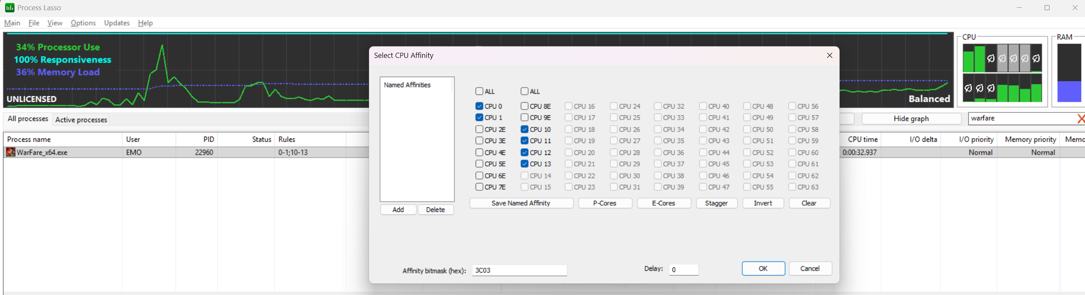Check the CPU 5E checkbox
1085x295 pixels.
[x=479, y=163]
